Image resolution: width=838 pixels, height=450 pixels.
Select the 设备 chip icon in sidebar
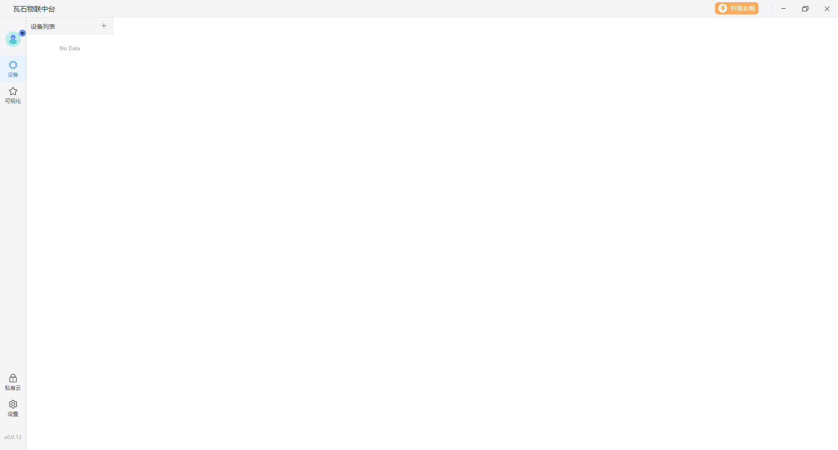pyautogui.click(x=13, y=65)
